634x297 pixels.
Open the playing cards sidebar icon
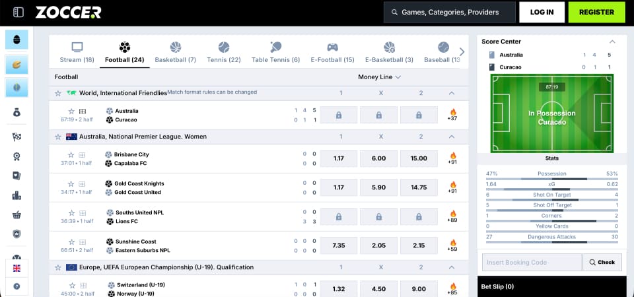point(17,176)
